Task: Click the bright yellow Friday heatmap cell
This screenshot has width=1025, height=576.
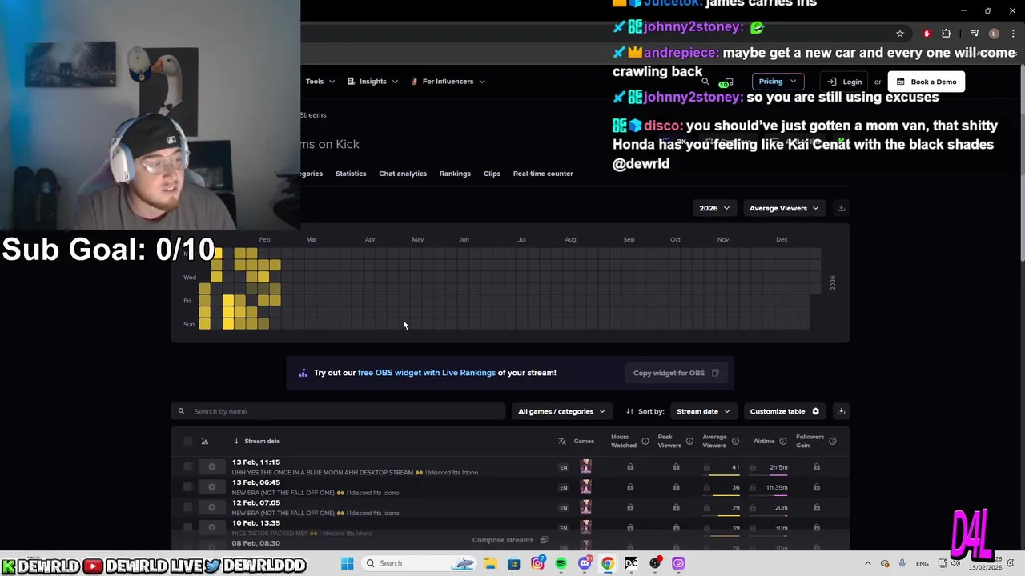Action: [x=228, y=301]
